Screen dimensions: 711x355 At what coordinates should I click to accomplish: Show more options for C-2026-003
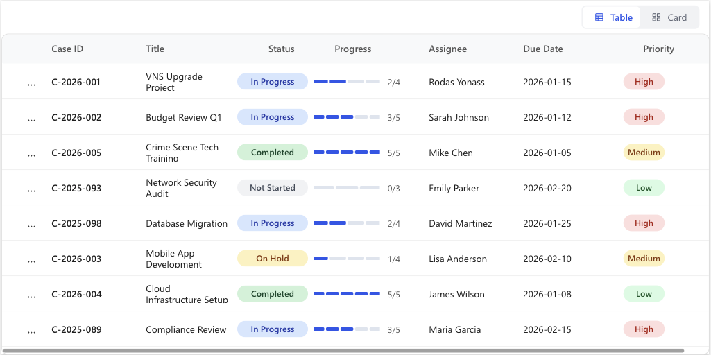coord(31,259)
